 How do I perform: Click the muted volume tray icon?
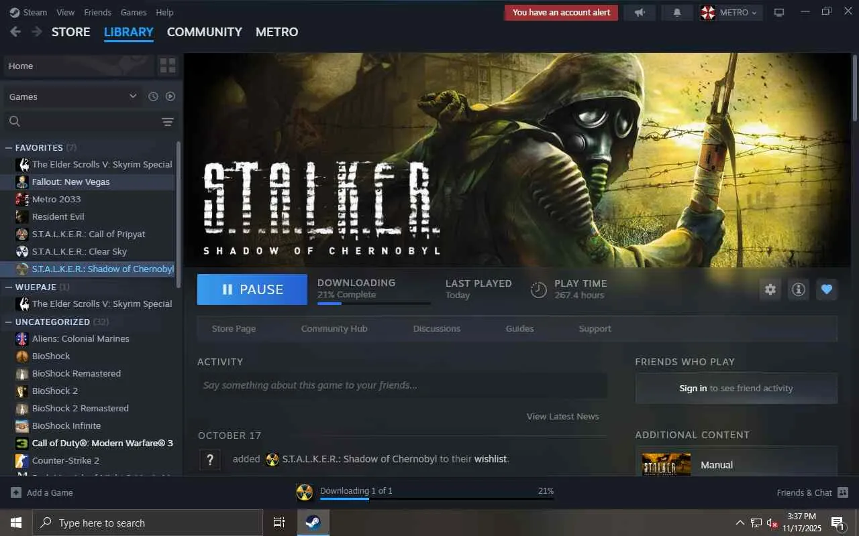772,523
